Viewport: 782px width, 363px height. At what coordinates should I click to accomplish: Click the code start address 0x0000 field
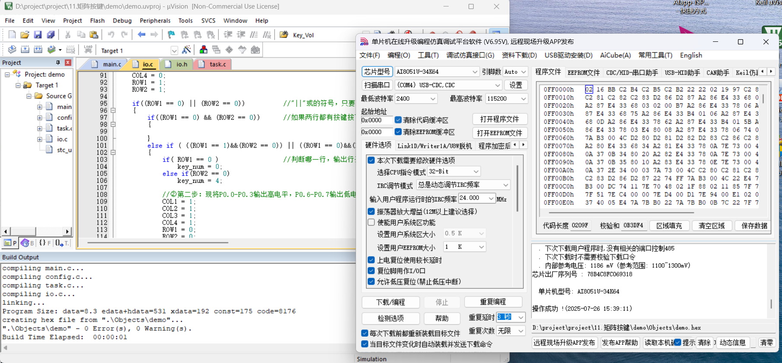click(377, 120)
